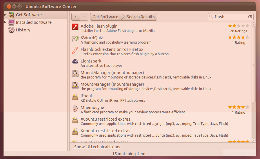
Task: Select the KWordQuiz entry
Action: point(161,40)
